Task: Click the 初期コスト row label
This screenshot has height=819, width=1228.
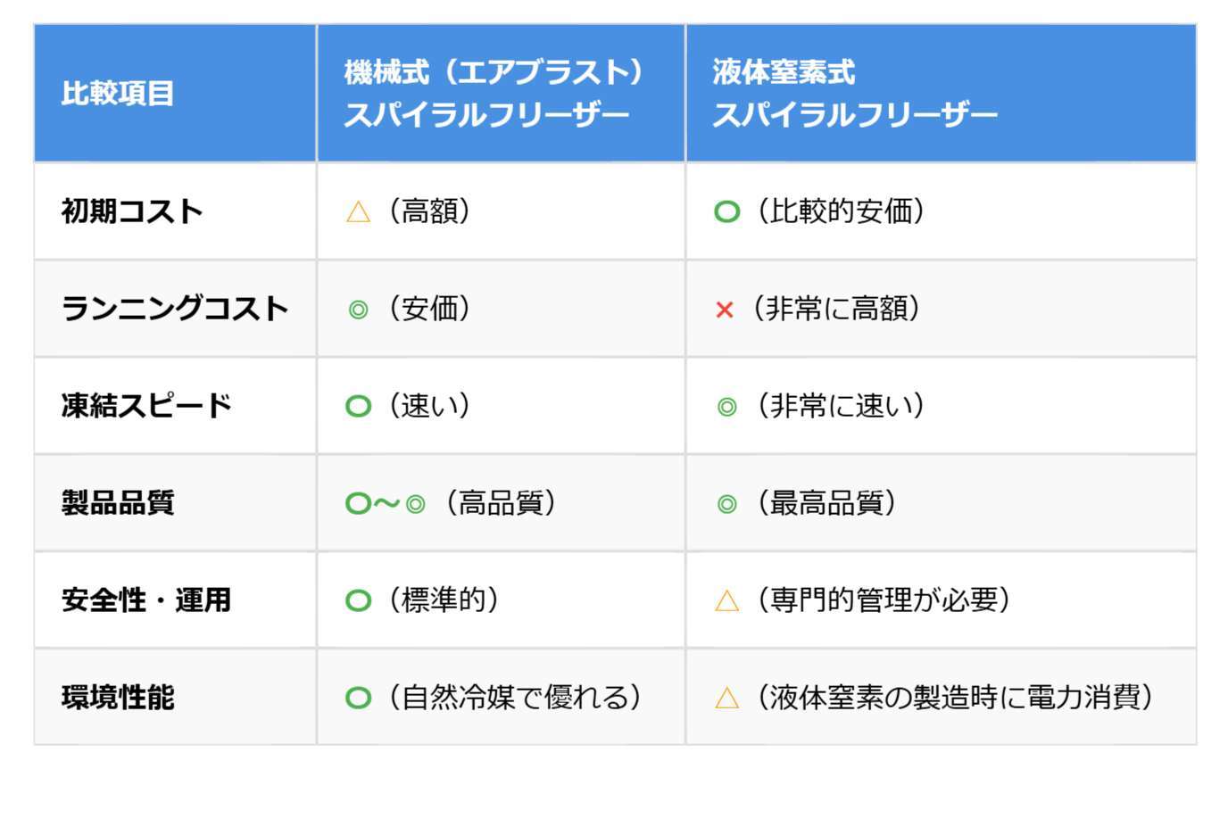Action: (x=132, y=211)
